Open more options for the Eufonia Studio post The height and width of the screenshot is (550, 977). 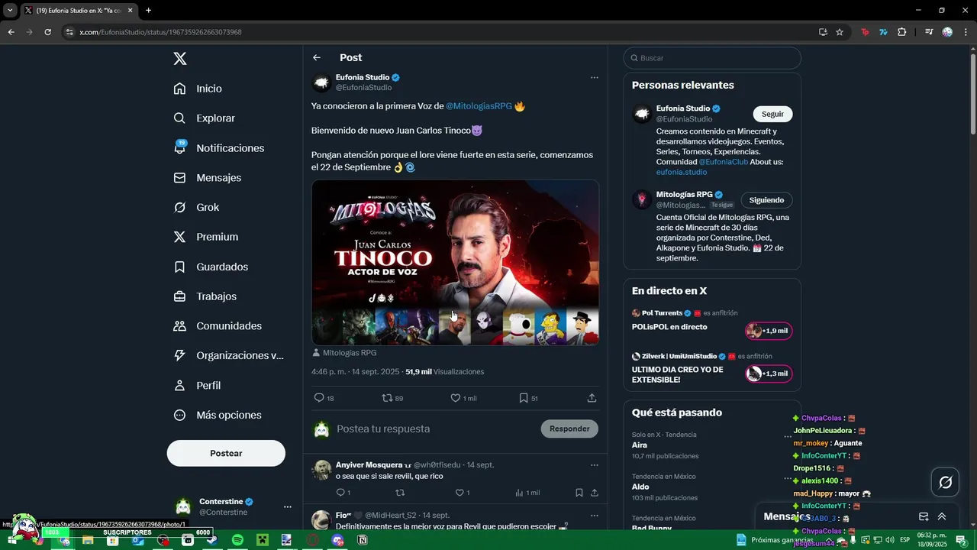click(x=594, y=77)
